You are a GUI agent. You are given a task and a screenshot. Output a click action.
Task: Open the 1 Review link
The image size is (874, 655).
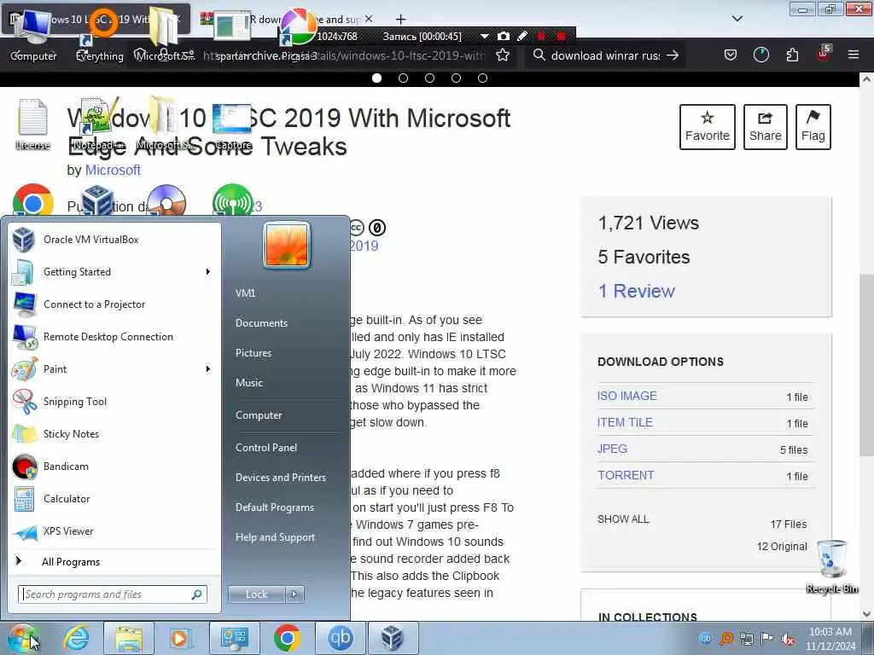tap(637, 291)
